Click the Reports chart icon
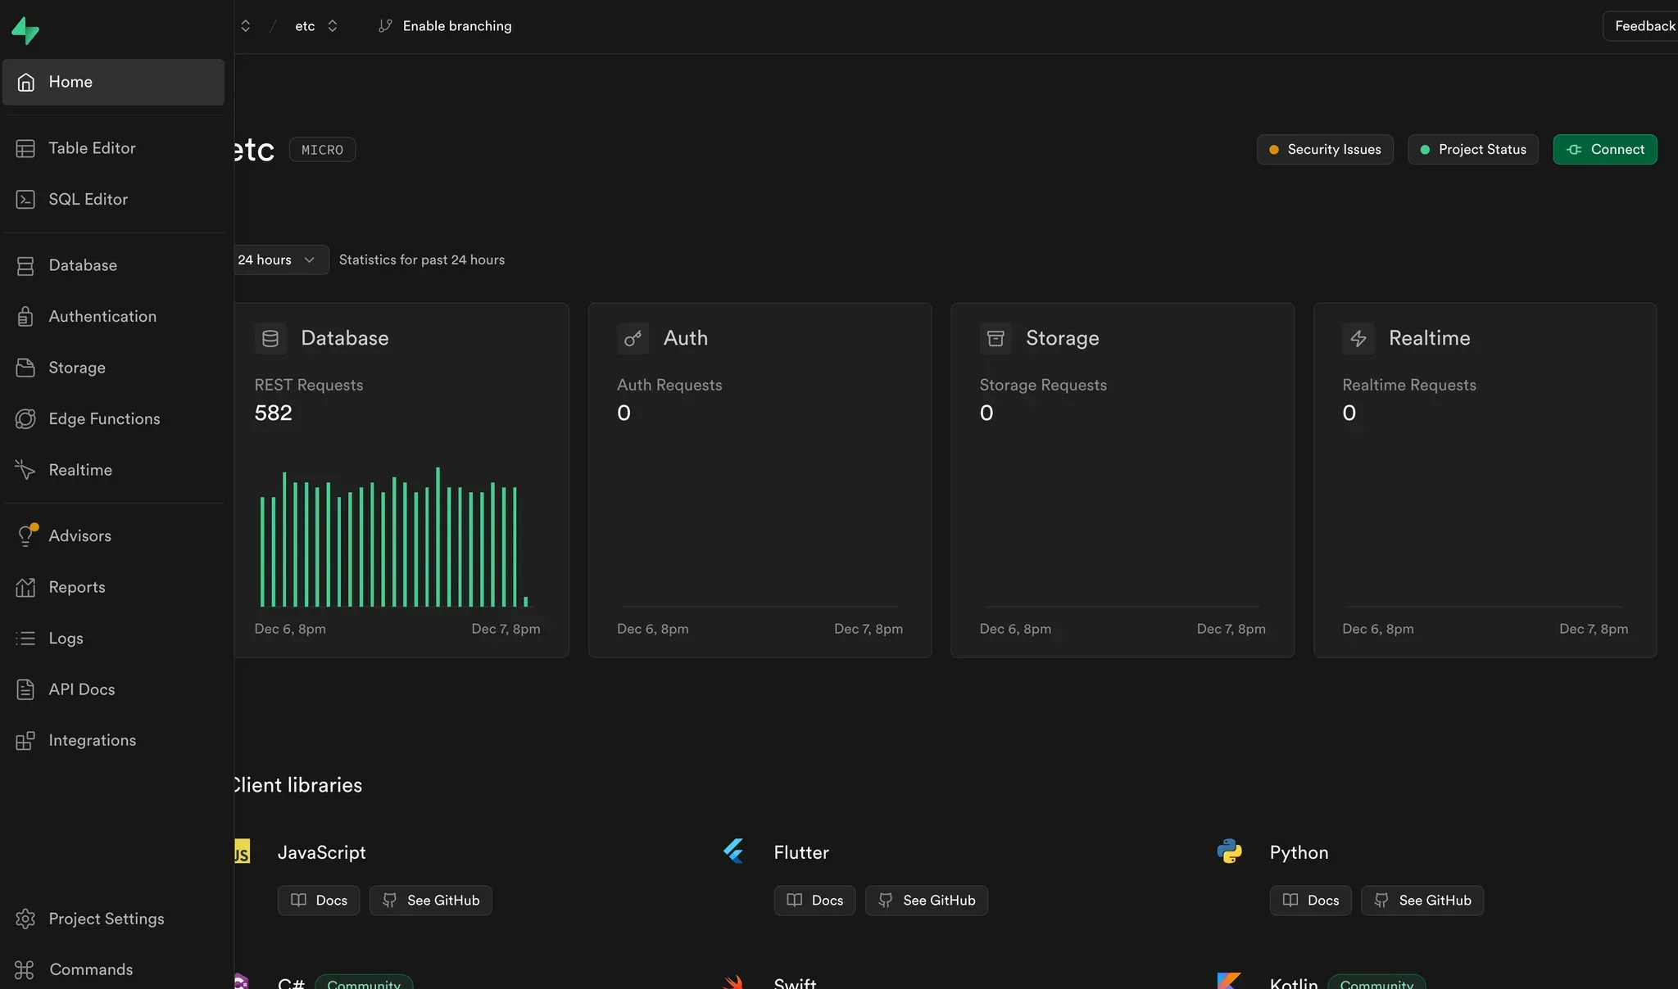 pos(25,587)
